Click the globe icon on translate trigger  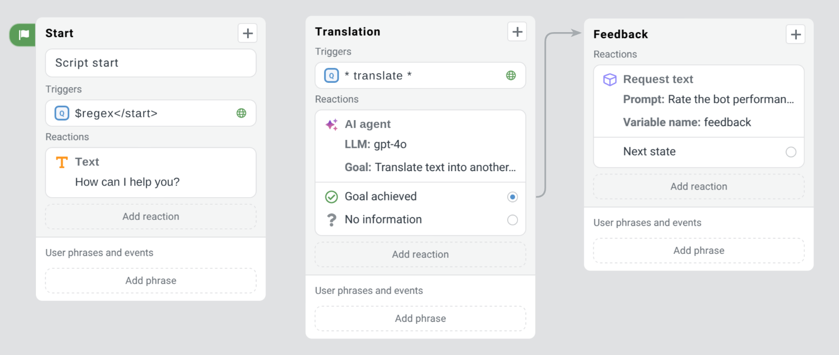tap(511, 75)
